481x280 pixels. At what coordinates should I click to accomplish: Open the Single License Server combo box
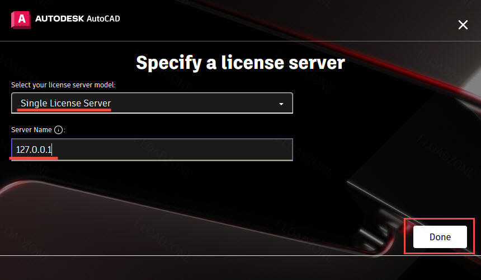(x=152, y=103)
